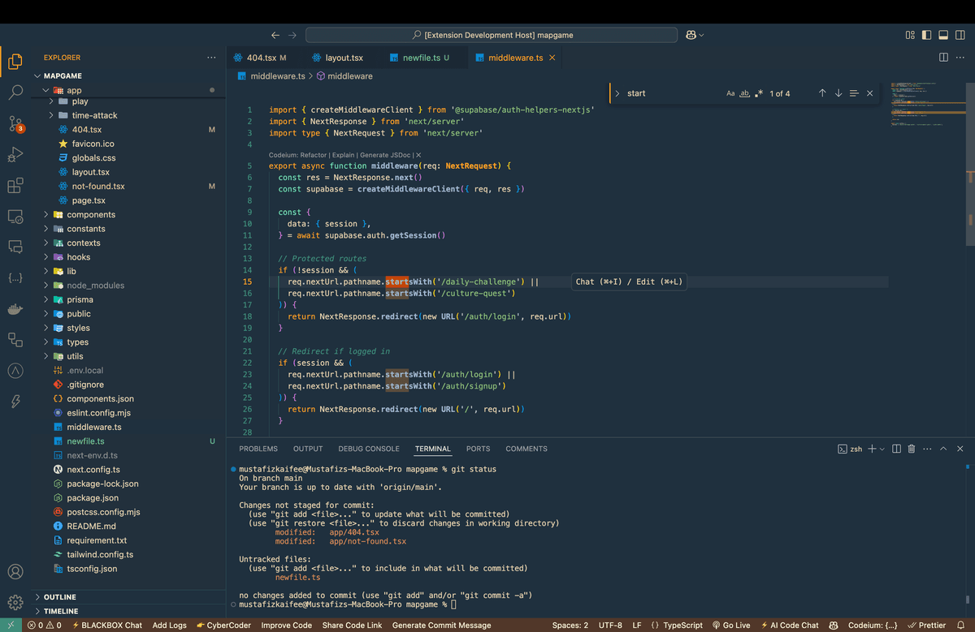Open the DEBUG CONSOLE panel tab
The width and height of the screenshot is (975, 632).
[369, 449]
